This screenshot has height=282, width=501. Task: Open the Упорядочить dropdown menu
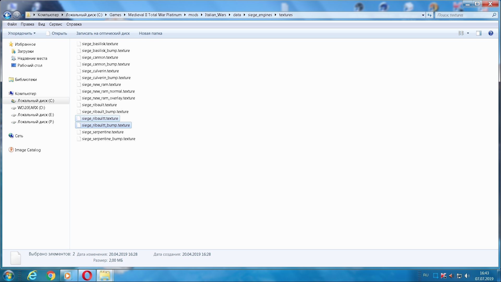click(22, 33)
